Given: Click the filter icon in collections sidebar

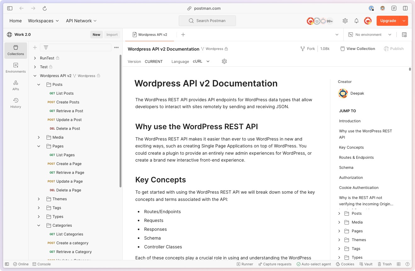Looking at the screenshot, I should click(46, 47).
